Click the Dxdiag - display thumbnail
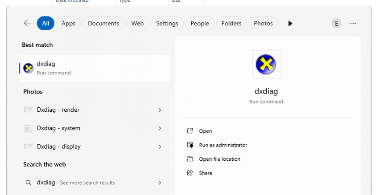 click(x=28, y=146)
